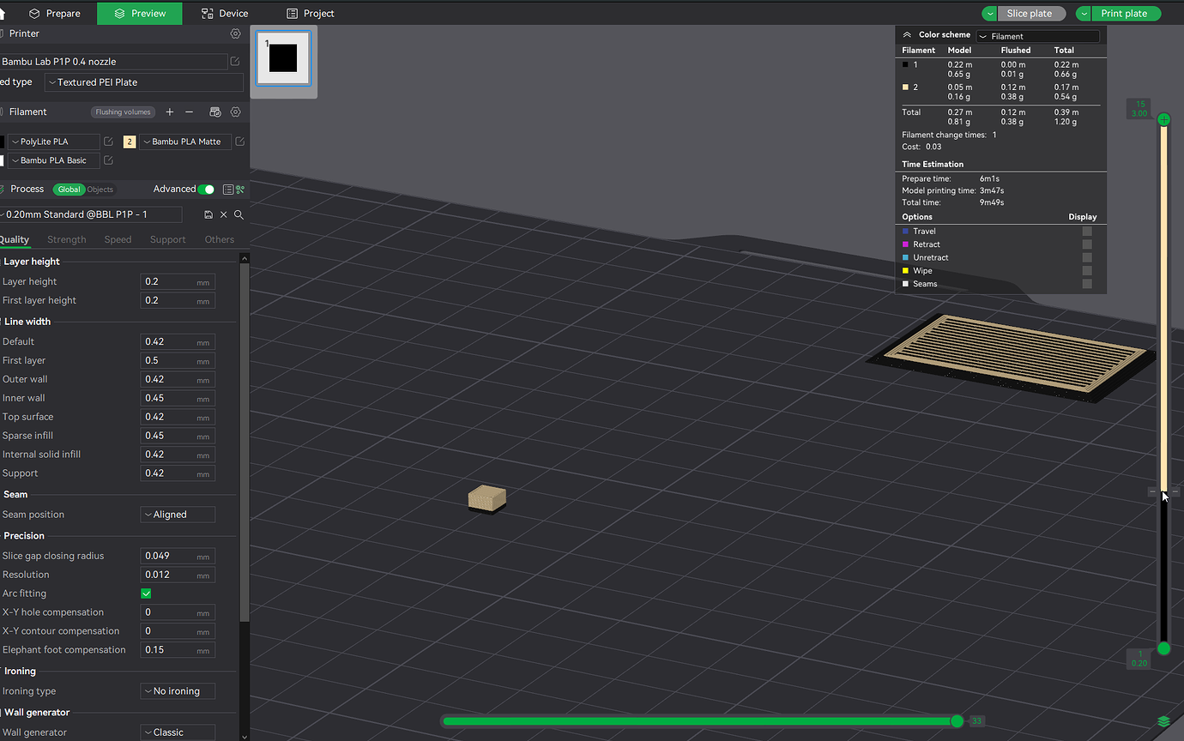1184x741 pixels.
Task: Expand the Slice plate options arrow
Action: pyautogui.click(x=990, y=14)
